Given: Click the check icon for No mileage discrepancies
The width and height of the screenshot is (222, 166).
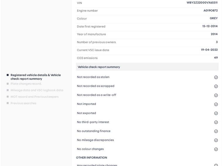Looking at the screenshot, I should [216, 140].
